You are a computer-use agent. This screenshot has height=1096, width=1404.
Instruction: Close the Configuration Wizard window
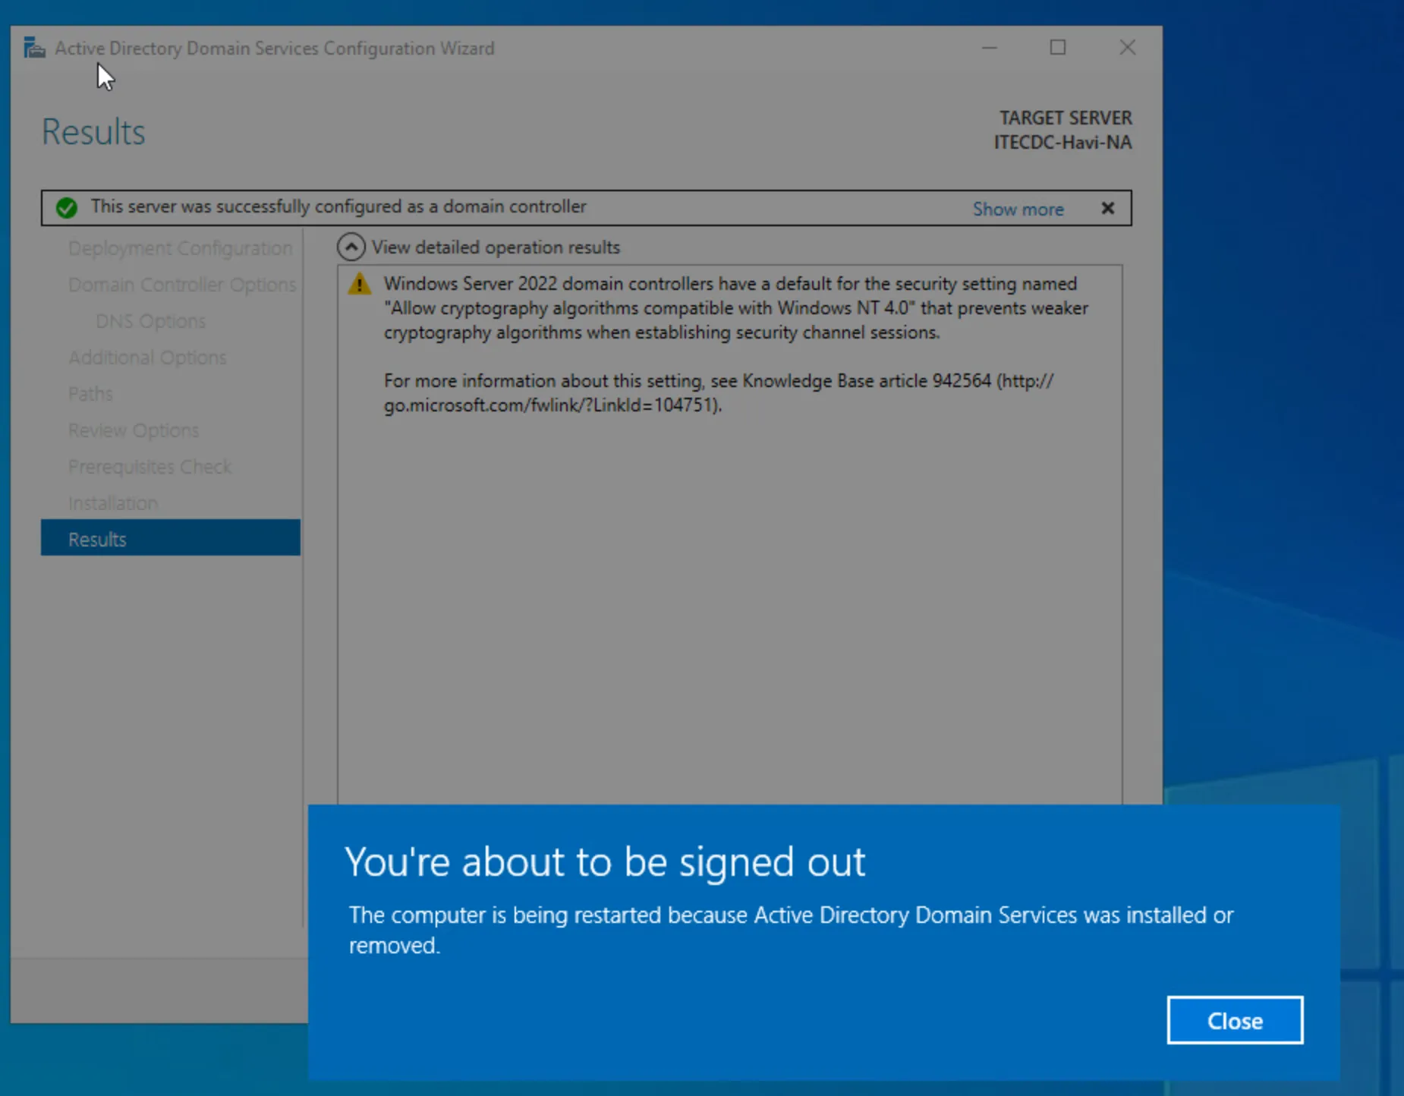tap(1127, 48)
